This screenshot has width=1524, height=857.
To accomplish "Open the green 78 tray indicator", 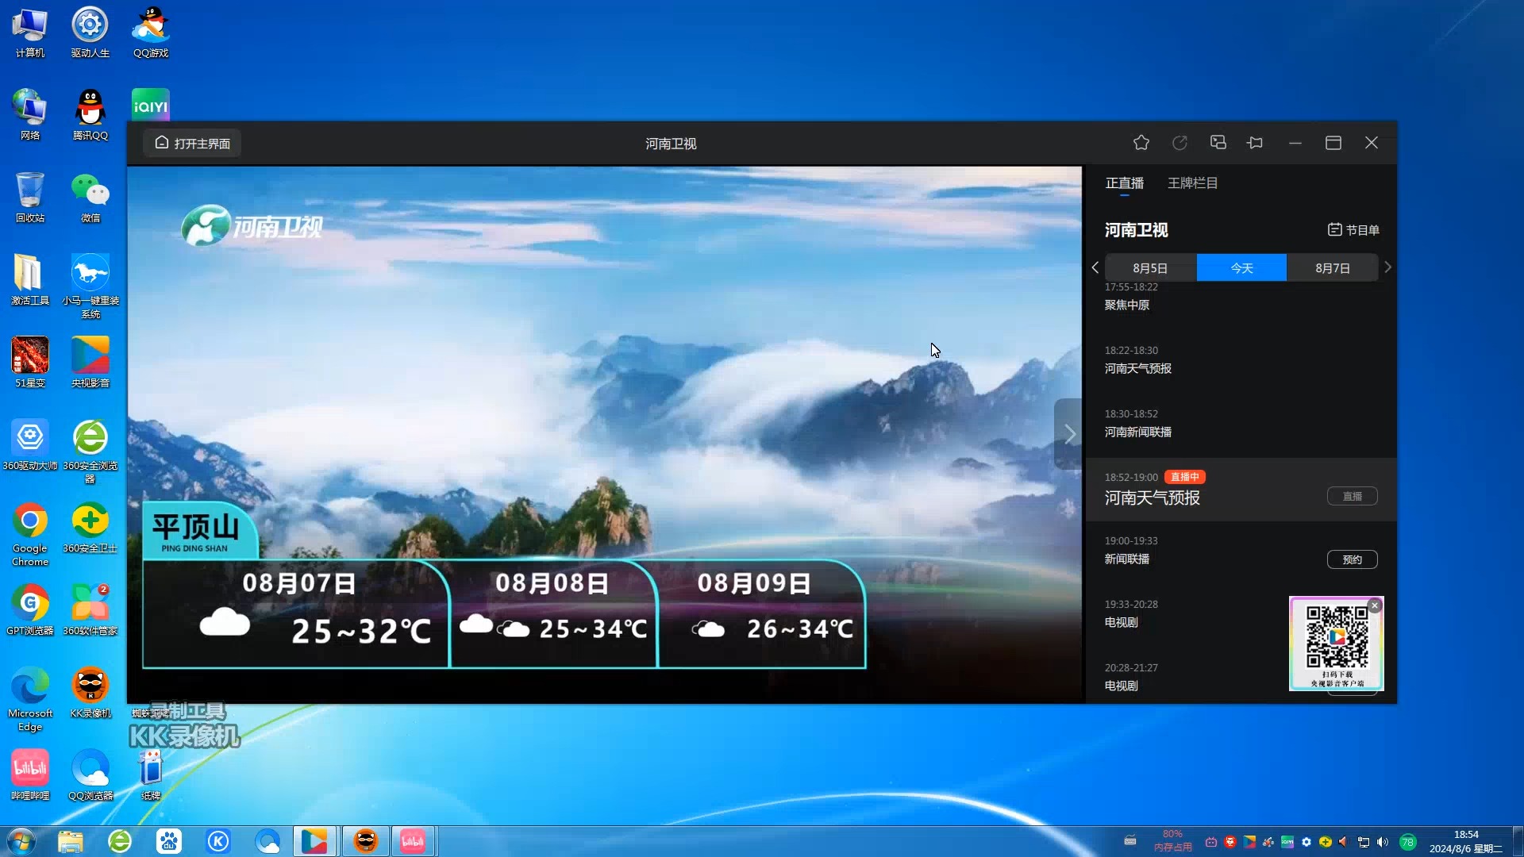I will click(1407, 842).
